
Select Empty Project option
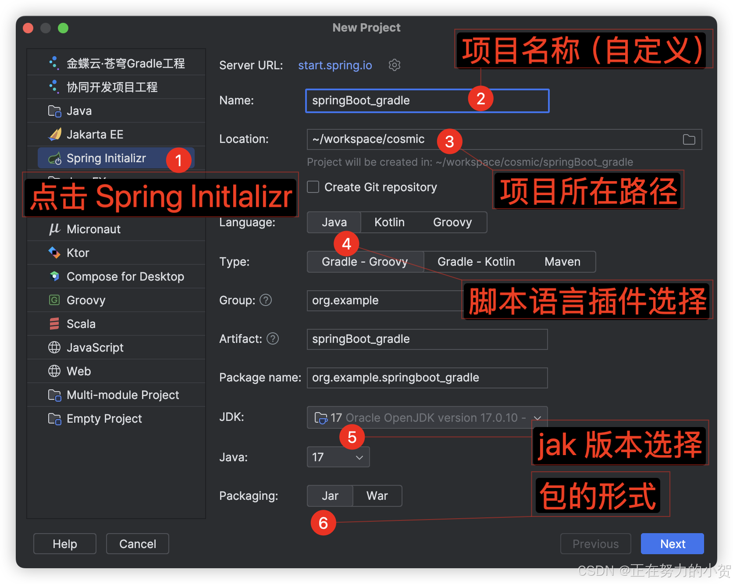point(116,418)
